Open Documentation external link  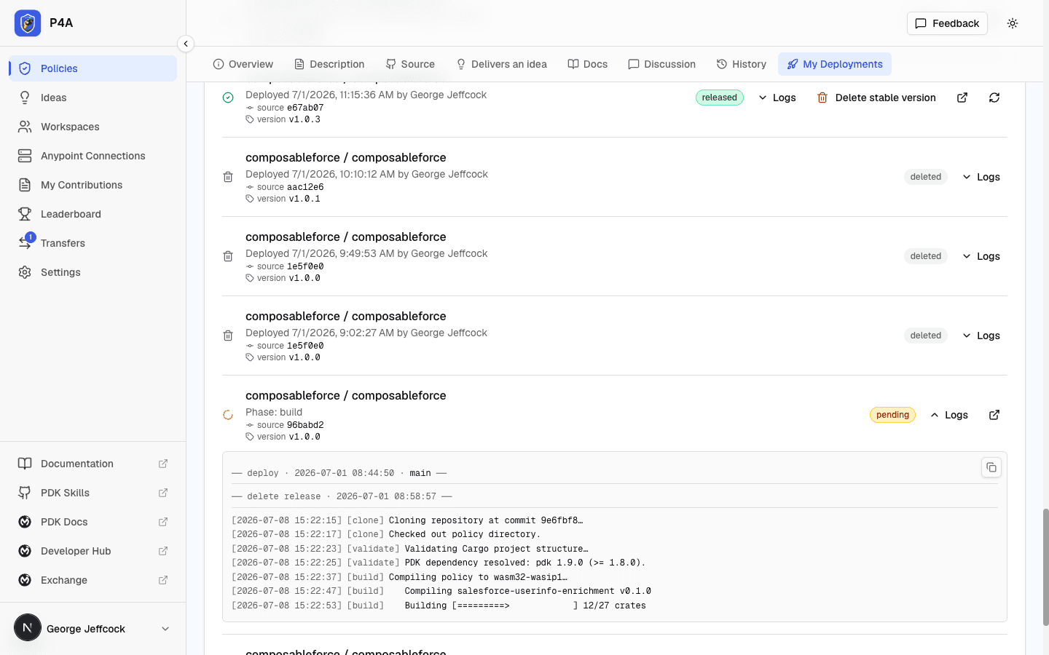(93, 464)
